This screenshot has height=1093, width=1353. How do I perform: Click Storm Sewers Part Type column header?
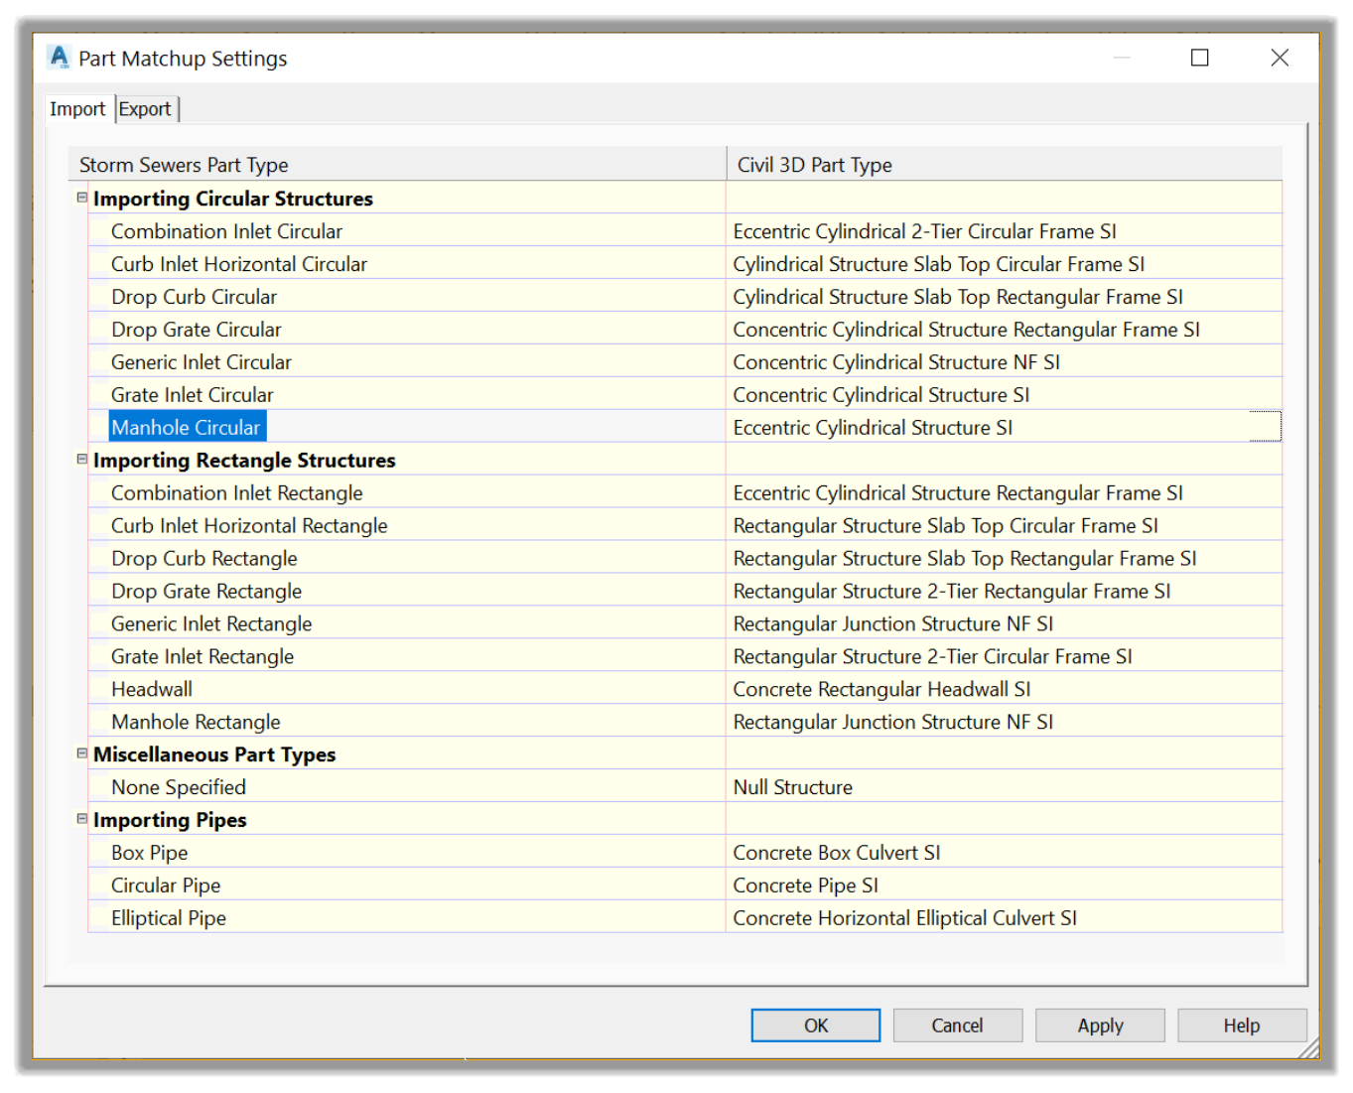397,164
